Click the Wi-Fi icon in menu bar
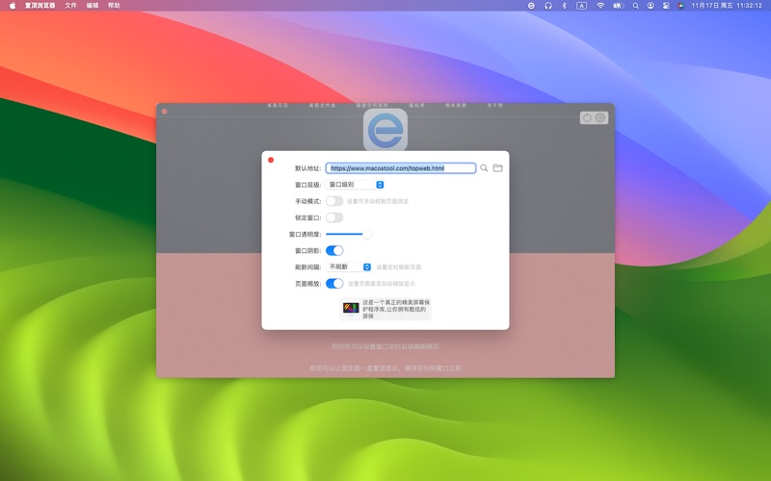The width and height of the screenshot is (771, 481). click(x=600, y=6)
